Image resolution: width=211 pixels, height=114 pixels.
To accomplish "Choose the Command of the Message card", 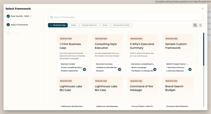I will coord(143,92).
